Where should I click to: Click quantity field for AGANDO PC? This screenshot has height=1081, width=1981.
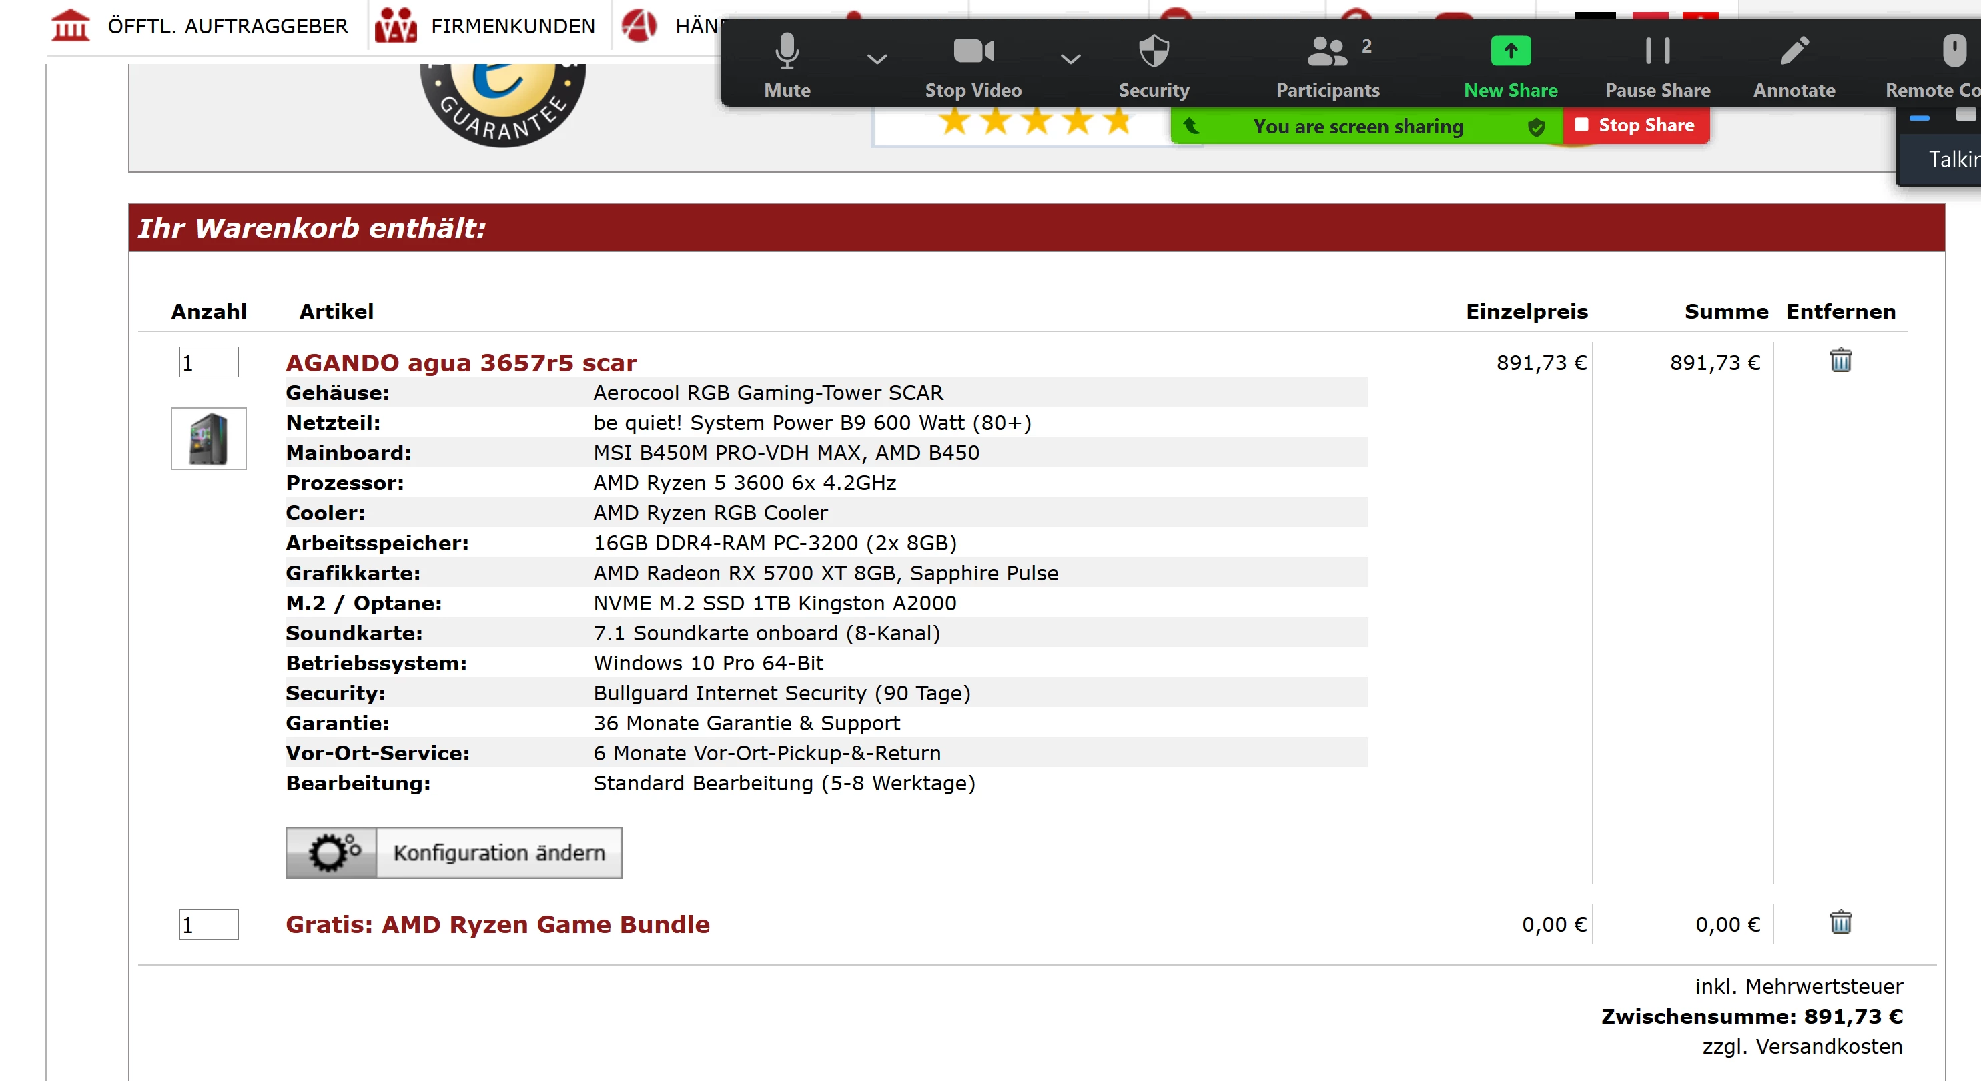(208, 362)
